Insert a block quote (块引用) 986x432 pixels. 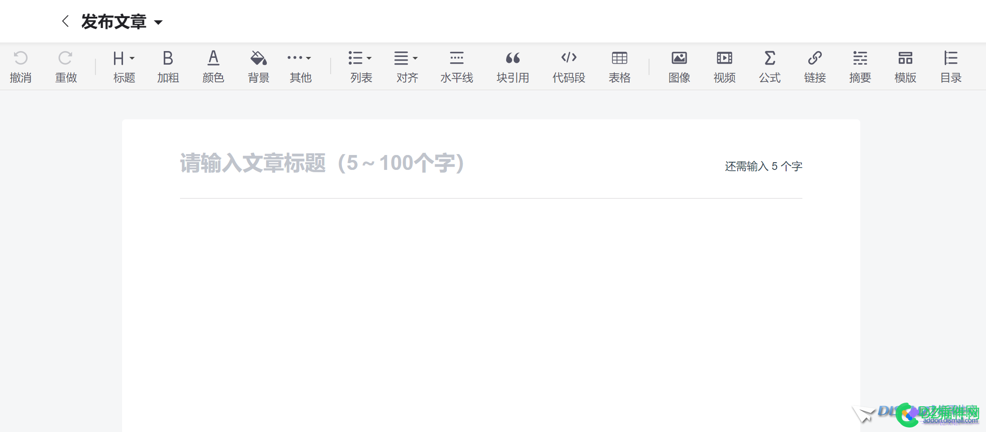click(513, 66)
